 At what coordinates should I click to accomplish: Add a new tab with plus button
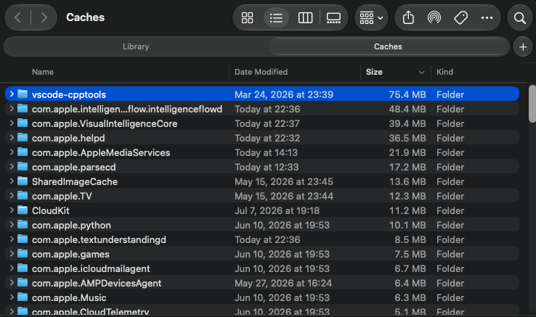click(x=523, y=47)
